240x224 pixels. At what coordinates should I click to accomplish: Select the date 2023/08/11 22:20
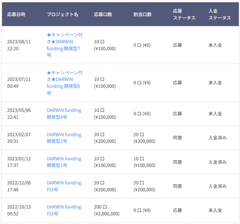pyautogui.click(x=19, y=45)
